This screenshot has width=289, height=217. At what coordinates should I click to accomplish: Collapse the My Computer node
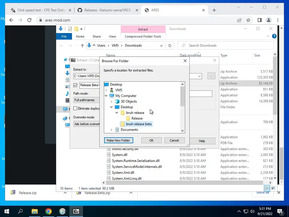pos(106,96)
